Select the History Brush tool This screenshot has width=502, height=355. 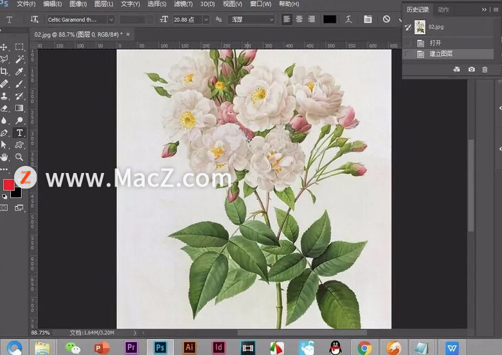point(19,96)
